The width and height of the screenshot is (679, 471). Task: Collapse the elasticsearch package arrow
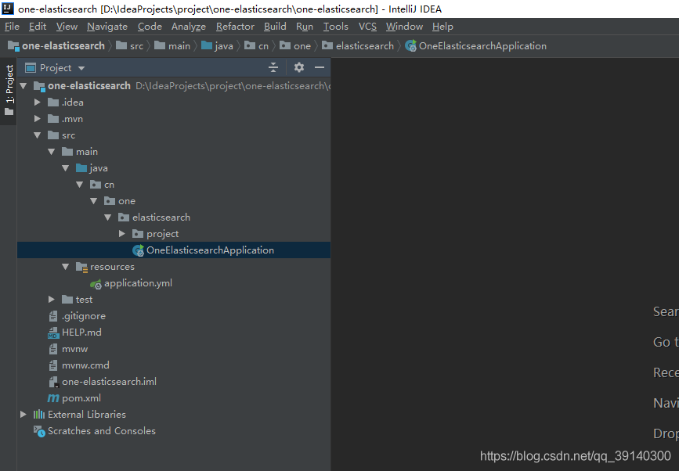click(x=108, y=218)
